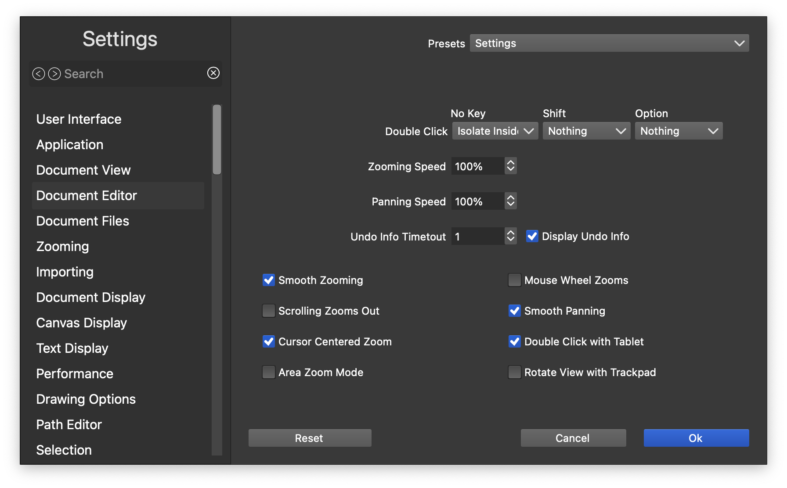Click the Undo Info Timeout stepper

tap(510, 236)
